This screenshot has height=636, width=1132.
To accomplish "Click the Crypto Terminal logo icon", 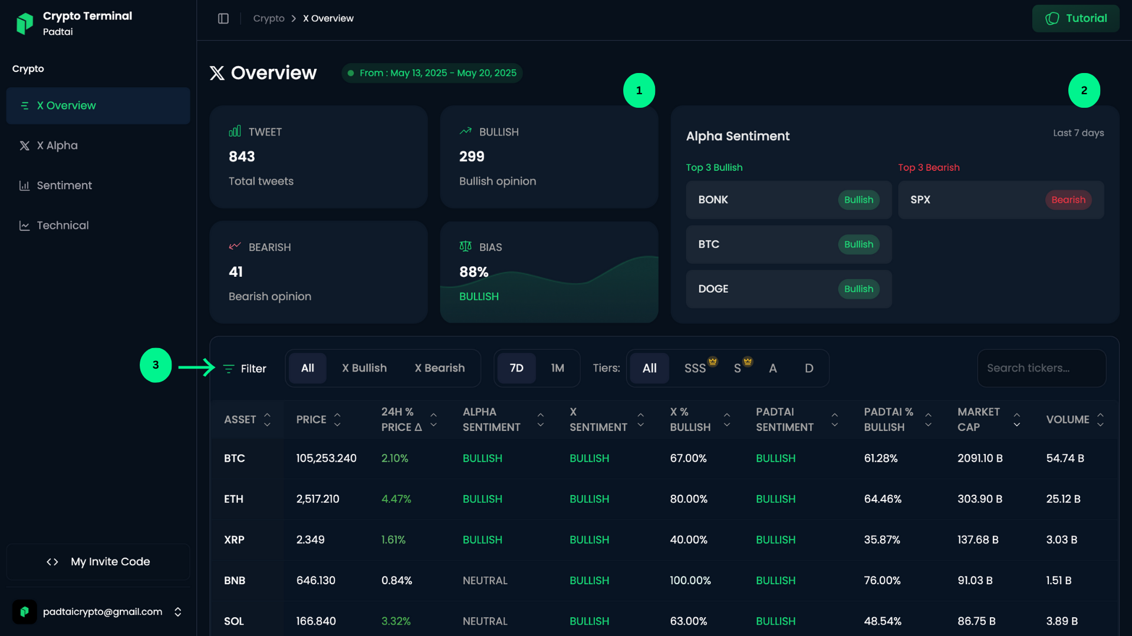I will point(25,23).
